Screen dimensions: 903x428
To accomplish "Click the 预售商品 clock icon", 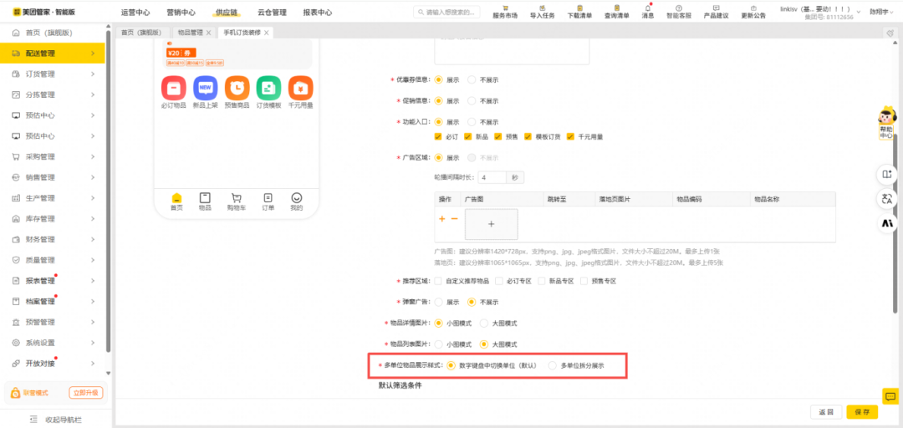I will pyautogui.click(x=237, y=87).
